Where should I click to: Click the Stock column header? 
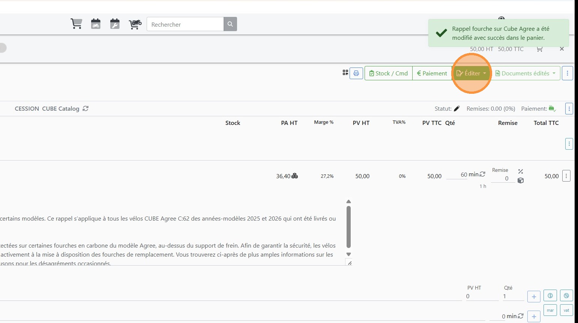coord(233,123)
